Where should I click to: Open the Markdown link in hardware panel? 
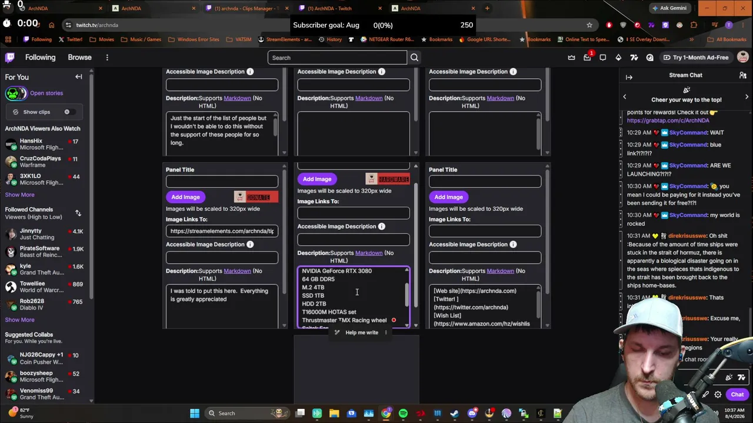pos(369,253)
